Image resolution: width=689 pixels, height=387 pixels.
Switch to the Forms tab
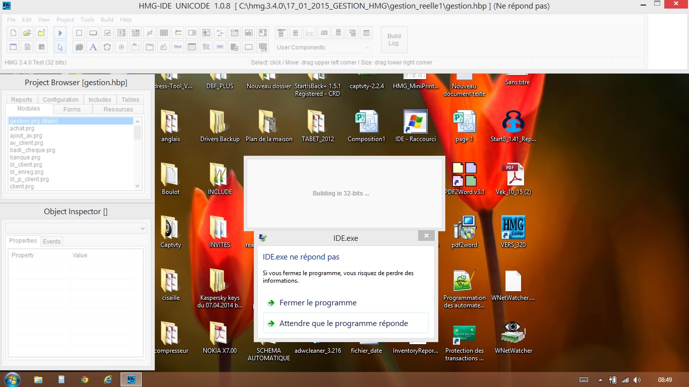click(72, 109)
